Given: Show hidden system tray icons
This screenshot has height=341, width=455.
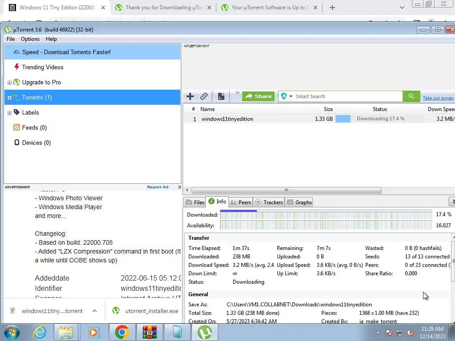Looking at the screenshot, I should [x=378, y=333].
